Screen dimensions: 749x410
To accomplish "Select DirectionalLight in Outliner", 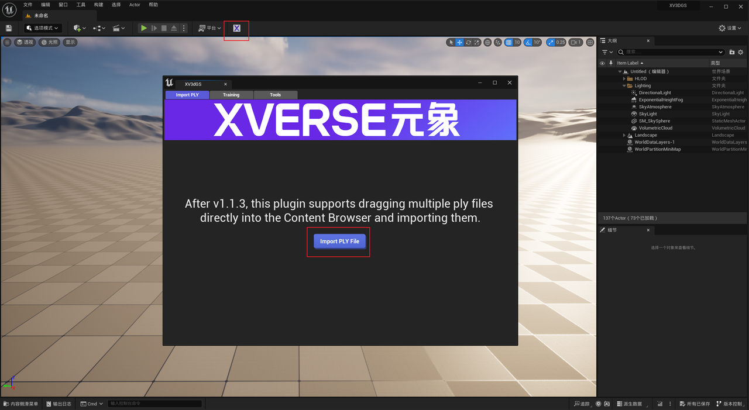I will [x=655, y=92].
